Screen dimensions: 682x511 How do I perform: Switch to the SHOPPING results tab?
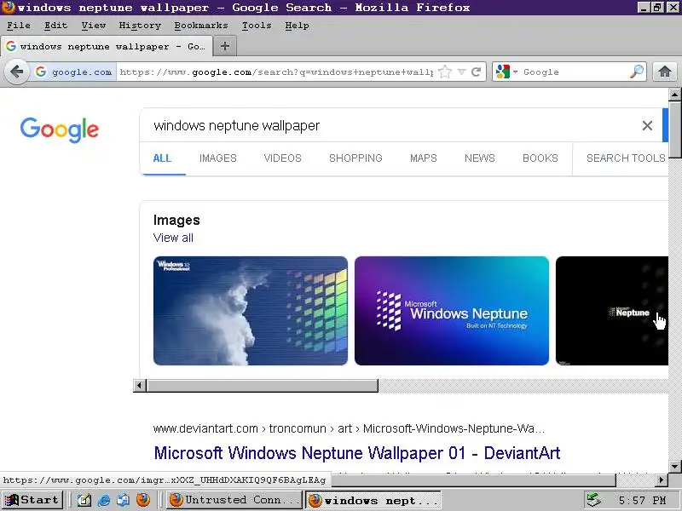[x=355, y=158]
